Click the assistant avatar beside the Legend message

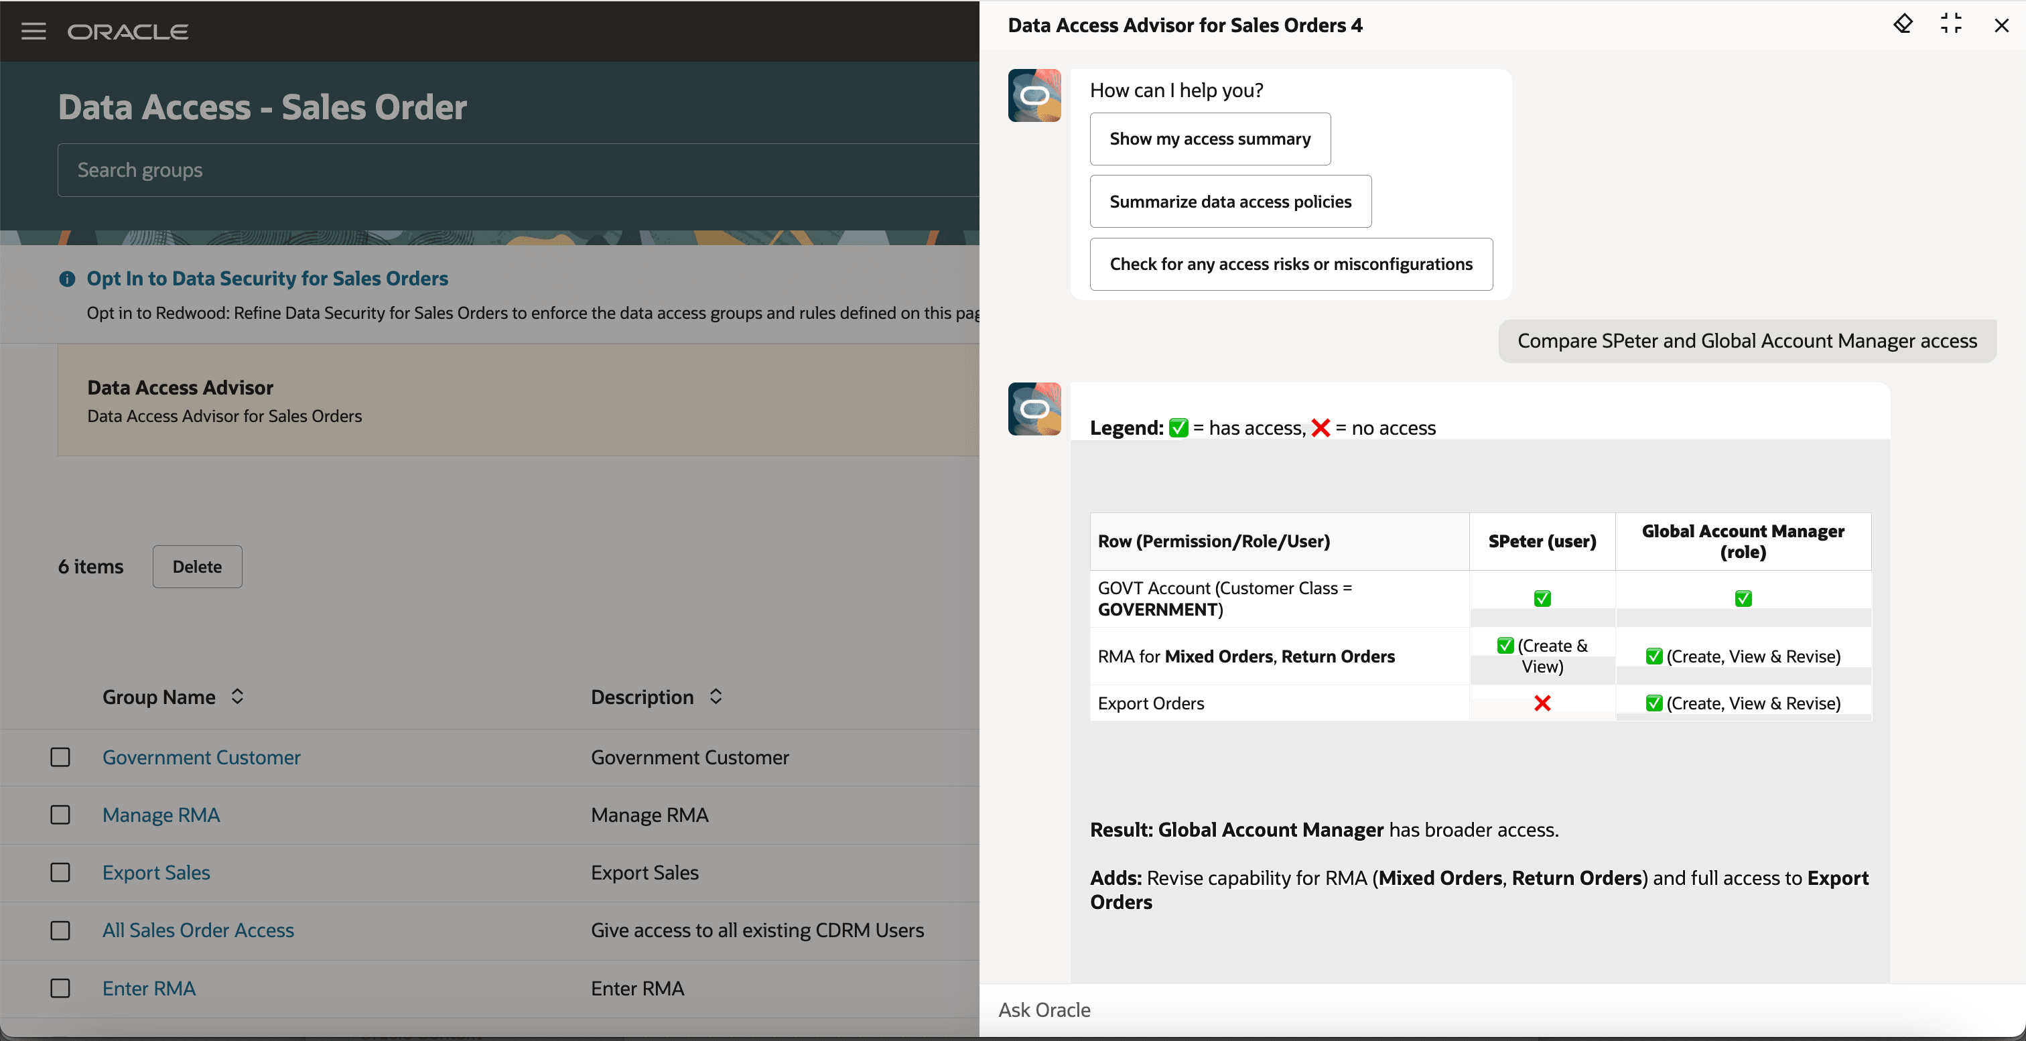[x=1034, y=409]
